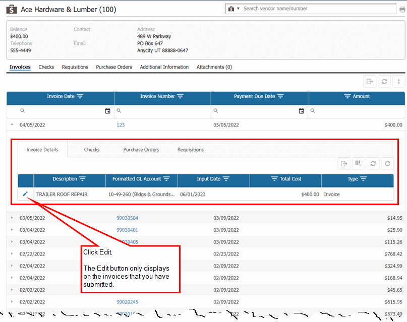Open the filter icon on Description header

[x=83, y=179]
